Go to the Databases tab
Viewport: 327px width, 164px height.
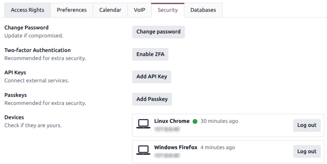(203, 10)
